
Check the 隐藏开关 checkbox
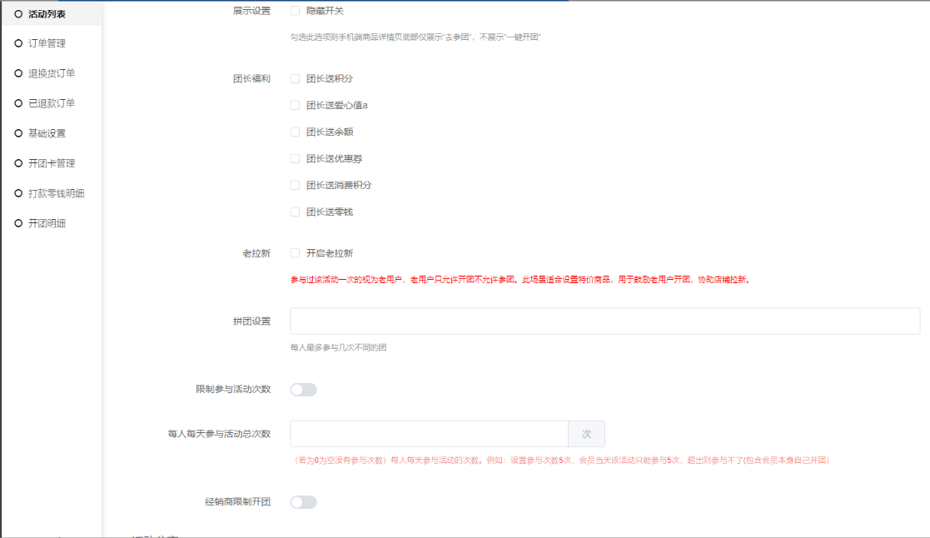[x=295, y=11]
